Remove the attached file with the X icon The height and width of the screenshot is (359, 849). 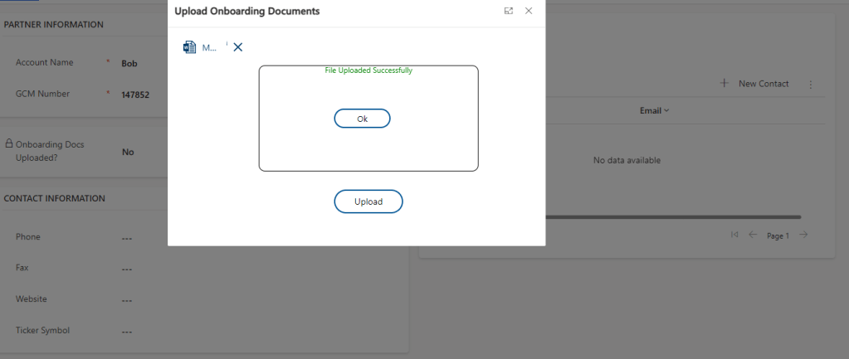click(238, 47)
